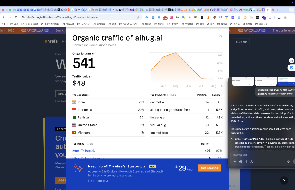Click the ahrefs logo

coord(51,41)
